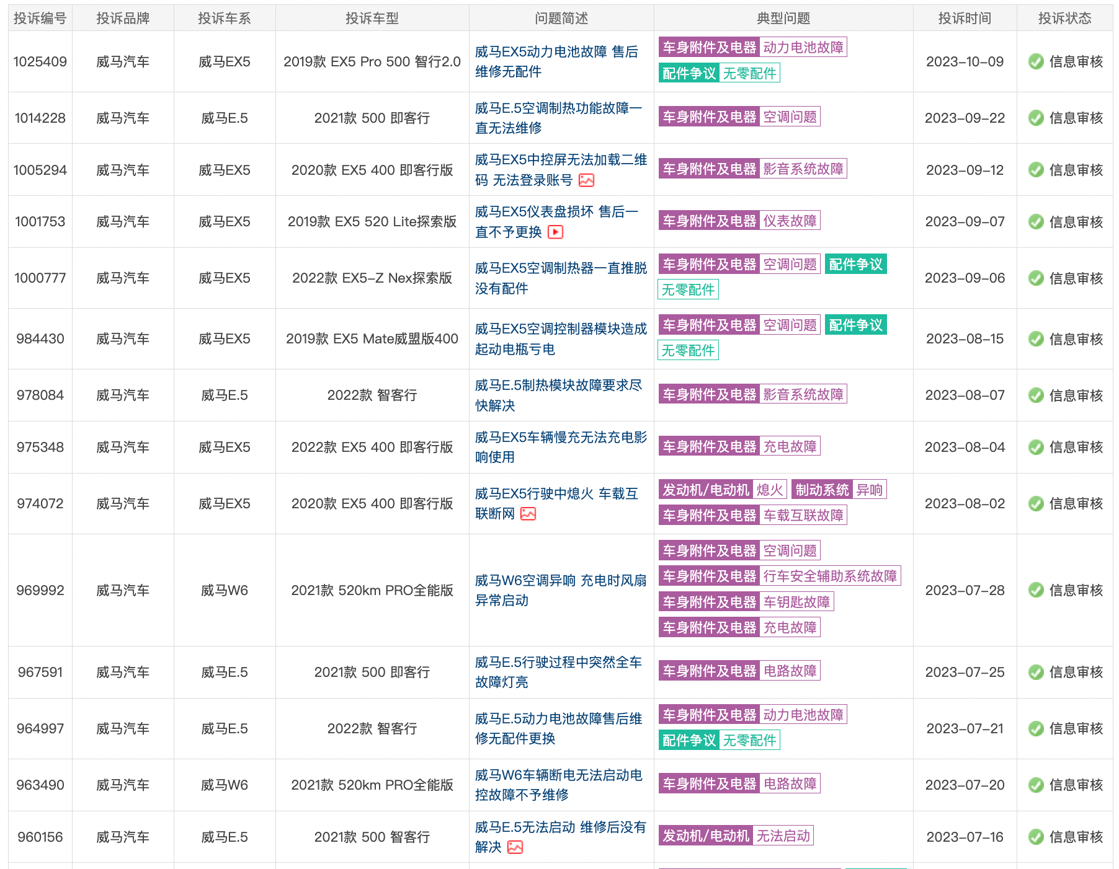Viewport: 1119px width, 869px height.
Task: Click '制动系统 异响' tag in row 974072
Action: 839,490
